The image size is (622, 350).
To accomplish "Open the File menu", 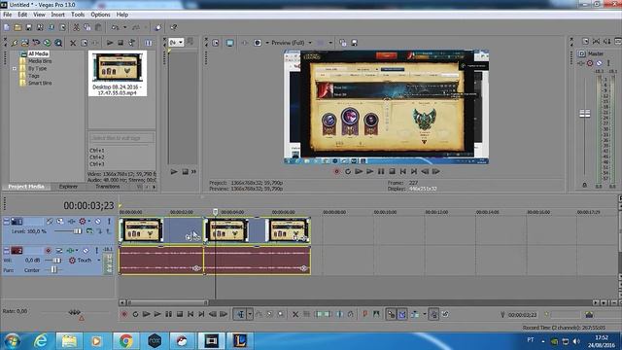I will pyautogui.click(x=7, y=15).
